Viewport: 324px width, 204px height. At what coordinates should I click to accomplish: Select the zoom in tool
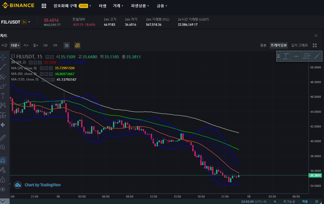[3, 147]
